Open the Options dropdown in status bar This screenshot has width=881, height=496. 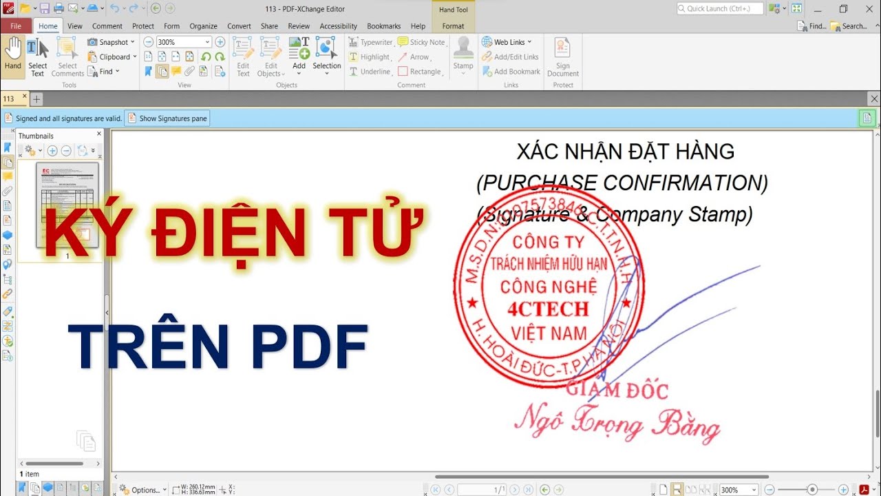point(143,490)
